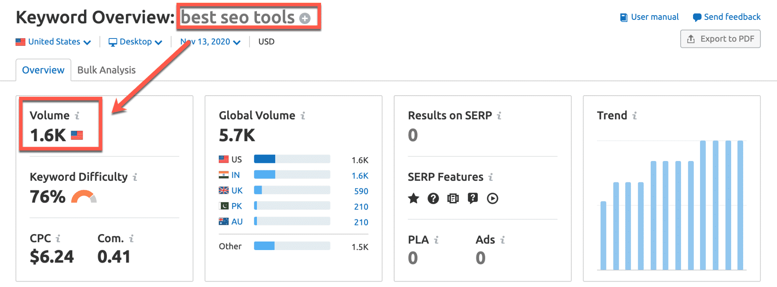Screen dimensions: 777x287
Task: Open the Nov 13, 2020 date dropdown
Action: click(x=210, y=42)
